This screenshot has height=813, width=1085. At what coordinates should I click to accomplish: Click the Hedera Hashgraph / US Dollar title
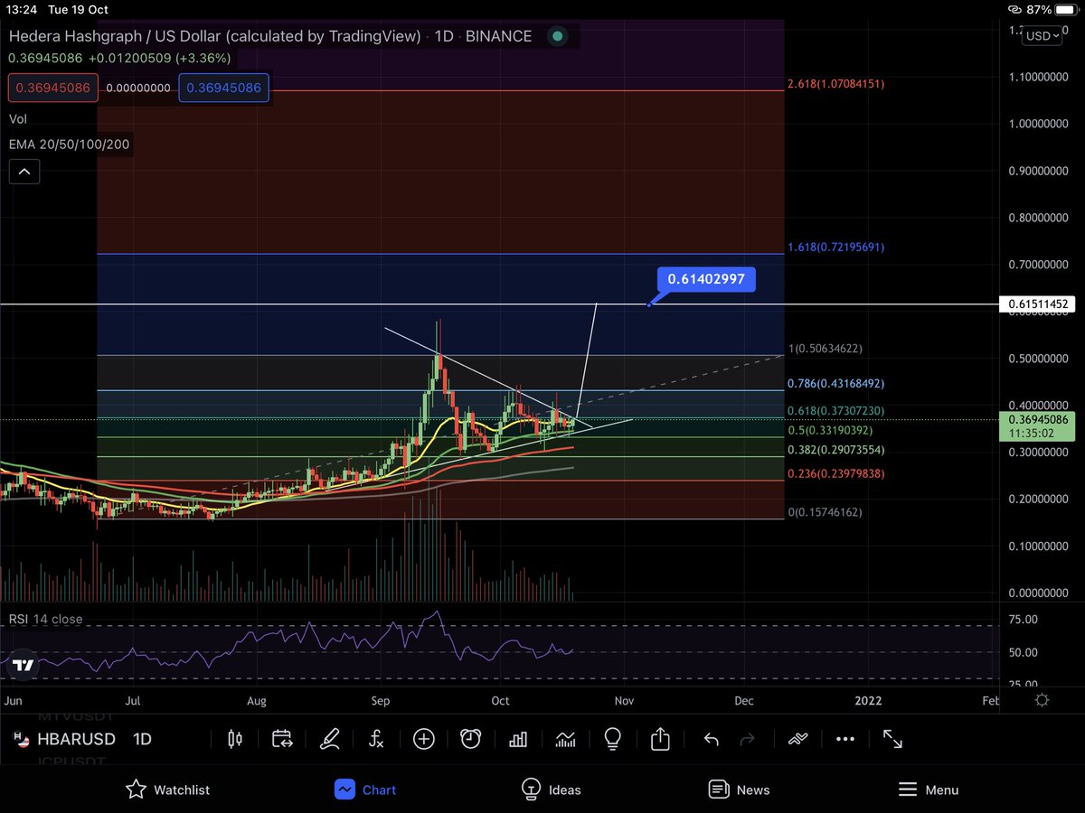point(214,36)
